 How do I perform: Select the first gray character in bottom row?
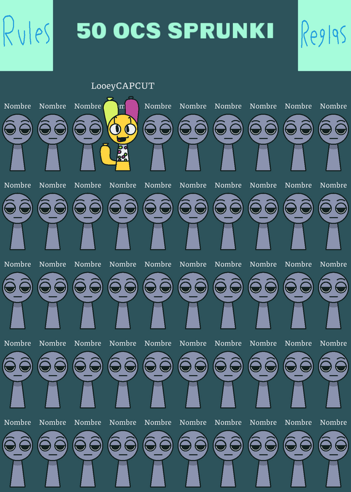coord(18,459)
